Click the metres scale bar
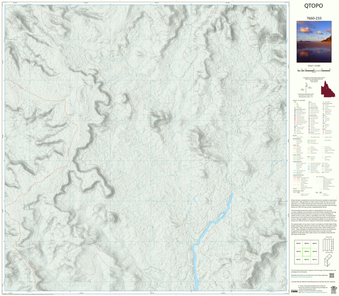This screenshot has width=339, height=296. (x=314, y=70)
